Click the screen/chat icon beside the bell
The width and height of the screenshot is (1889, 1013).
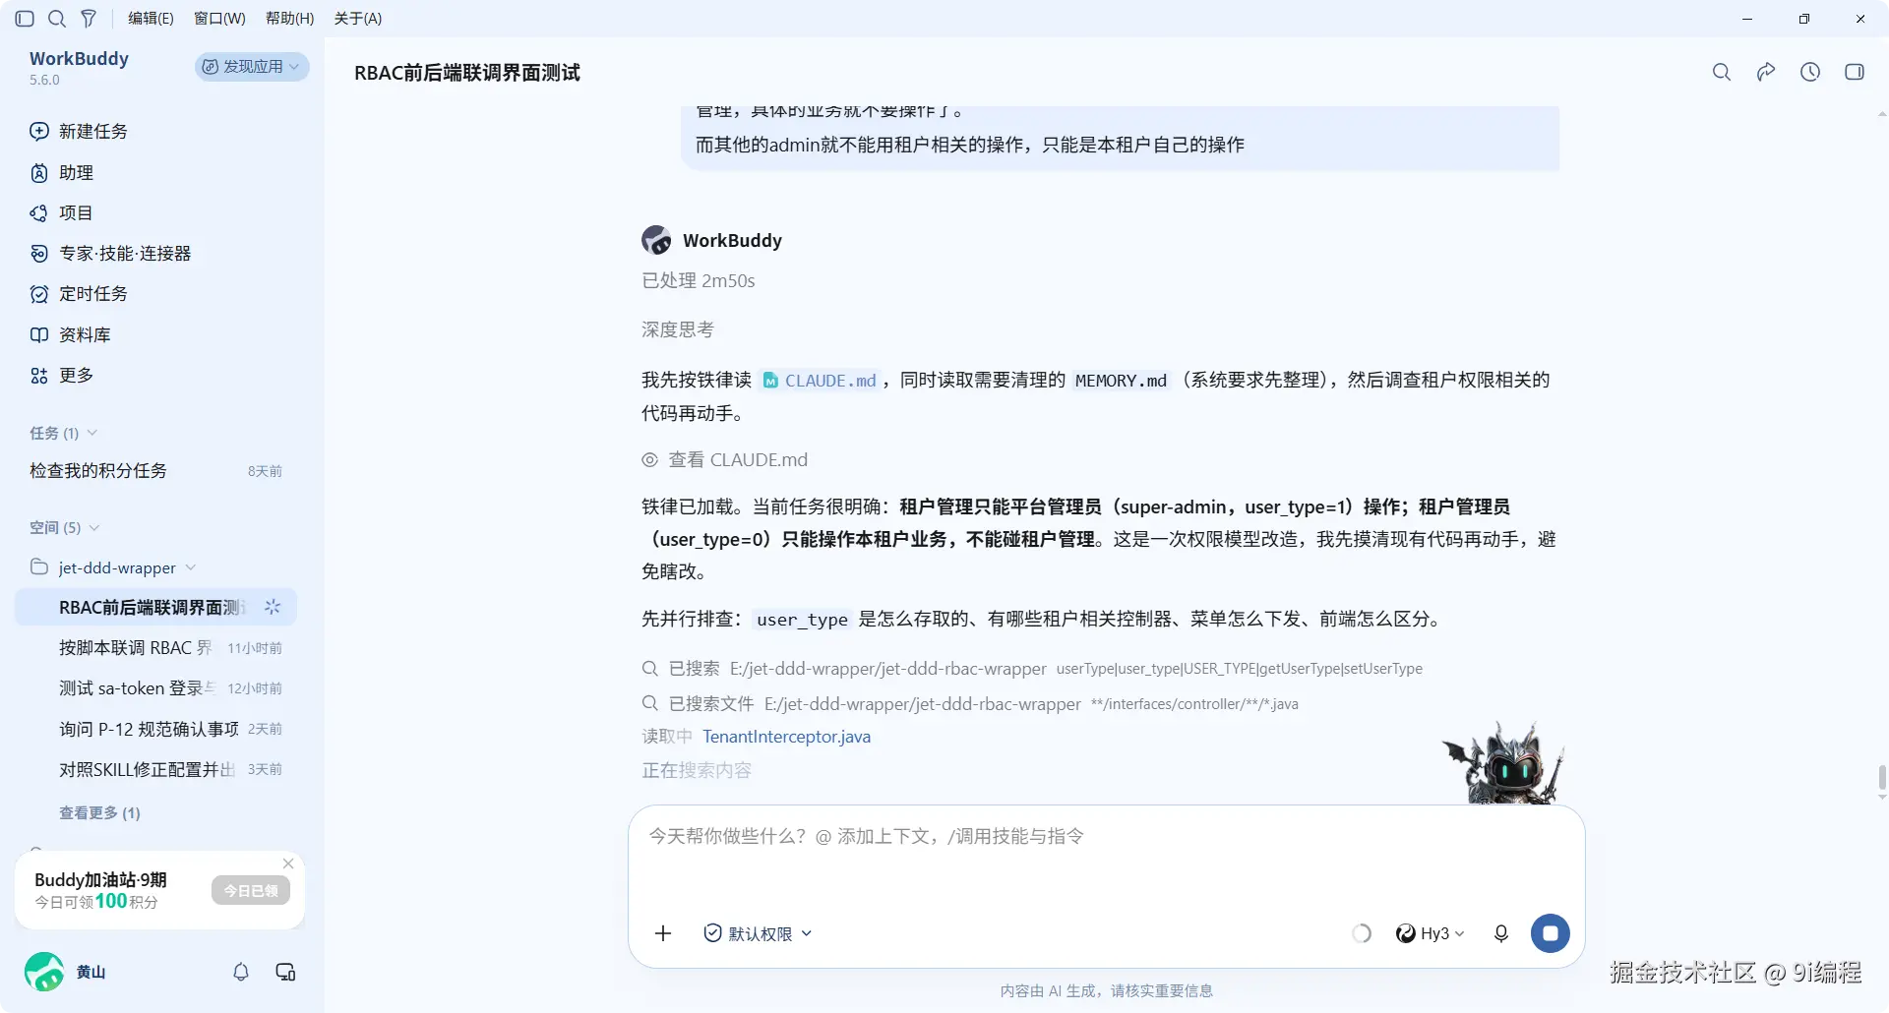click(x=285, y=972)
